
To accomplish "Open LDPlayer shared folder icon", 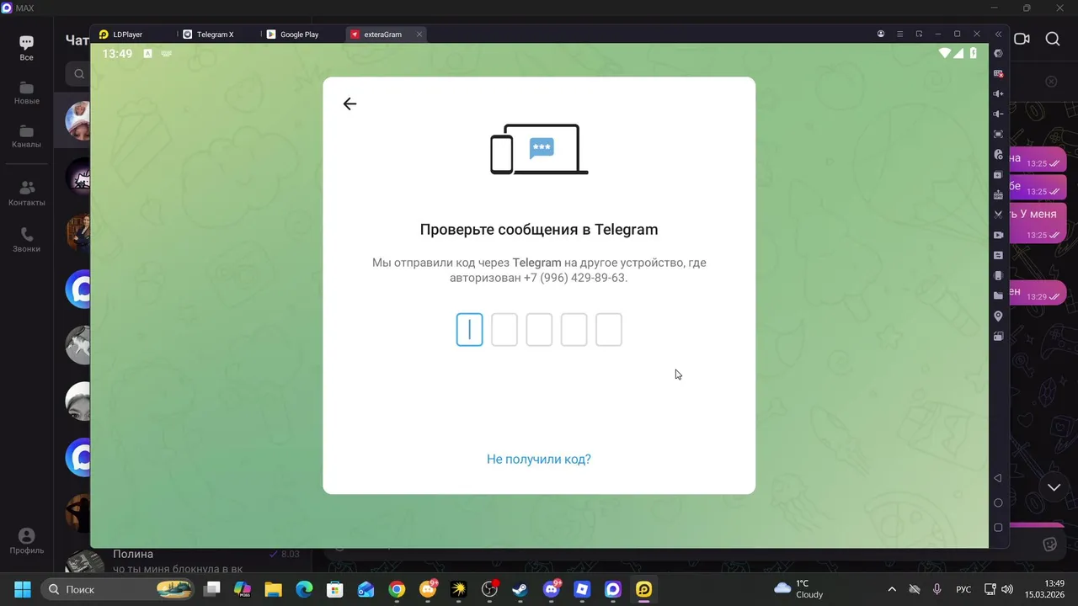I will (999, 295).
